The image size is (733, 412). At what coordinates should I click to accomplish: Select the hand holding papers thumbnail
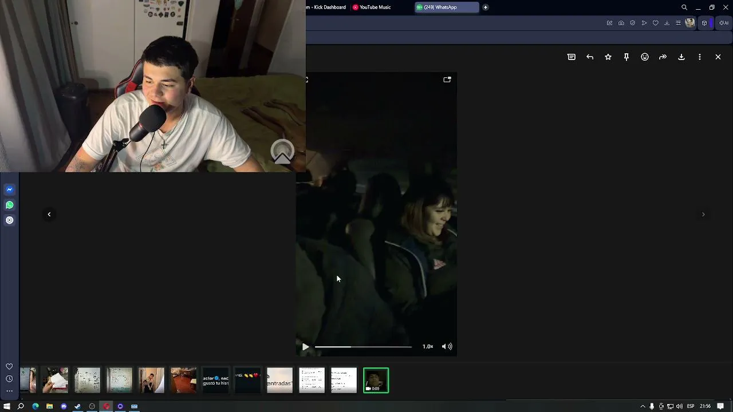click(x=55, y=381)
